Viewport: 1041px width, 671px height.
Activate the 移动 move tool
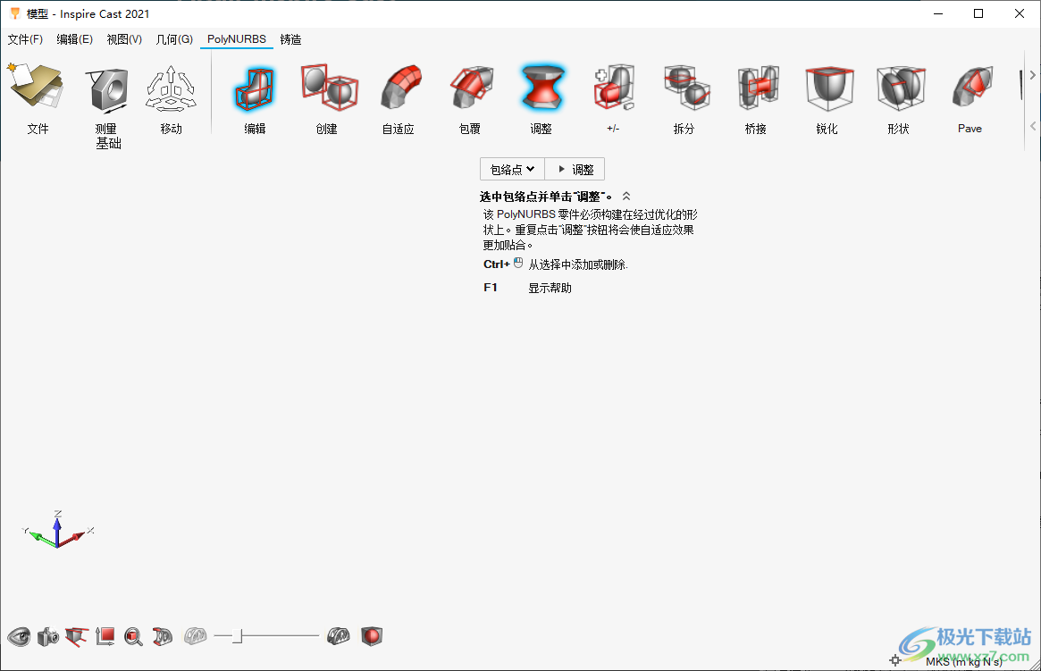[171, 88]
